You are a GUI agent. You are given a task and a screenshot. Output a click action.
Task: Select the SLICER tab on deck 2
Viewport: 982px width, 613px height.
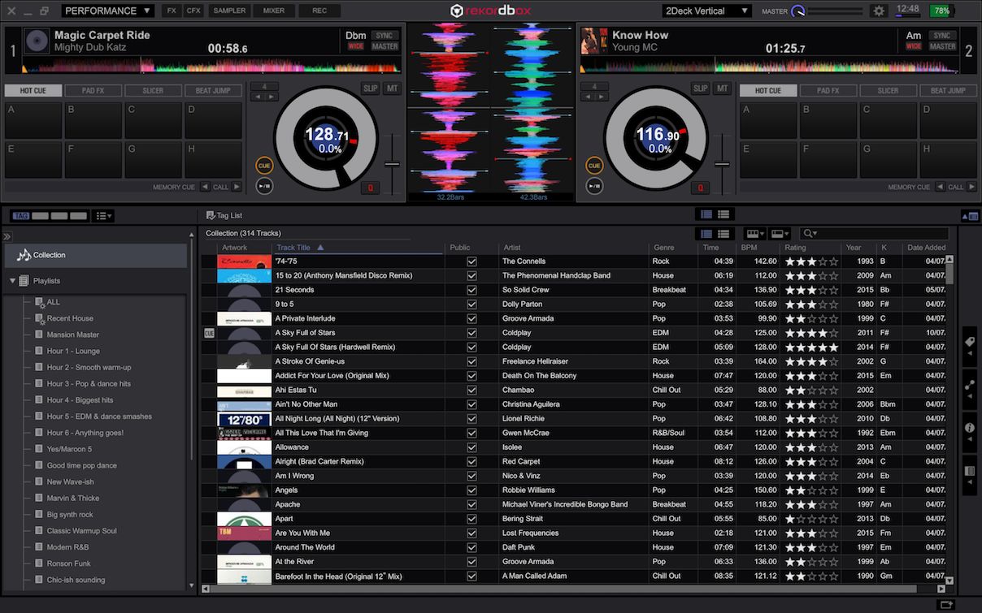[x=888, y=90]
